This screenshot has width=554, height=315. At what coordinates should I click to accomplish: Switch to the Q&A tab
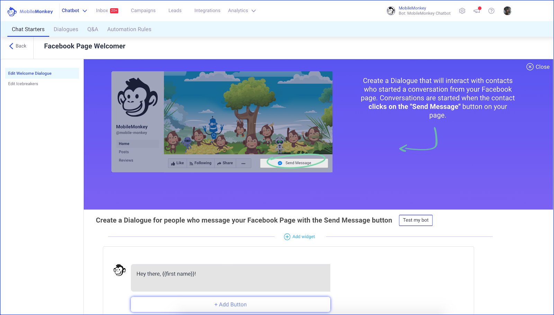(93, 29)
